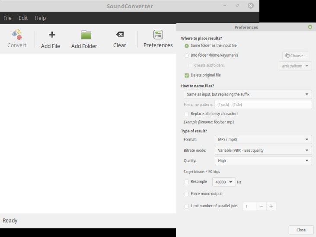Enable Replace all messy characters
The height and width of the screenshot is (237, 316).
tap(187, 114)
